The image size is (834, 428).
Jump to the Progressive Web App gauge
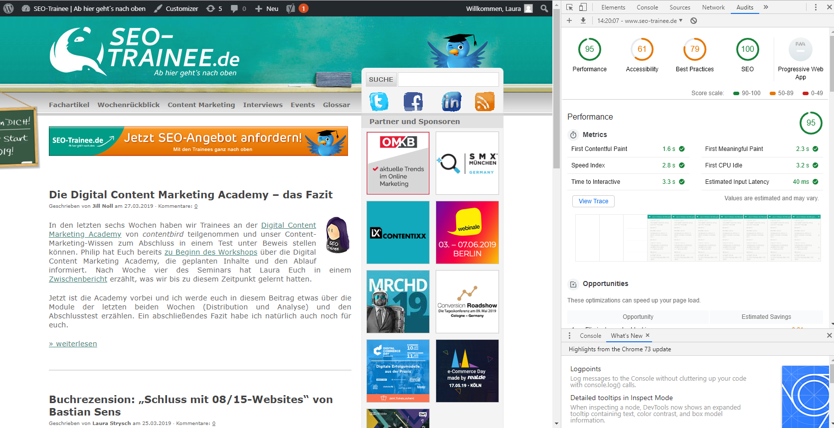tap(801, 49)
